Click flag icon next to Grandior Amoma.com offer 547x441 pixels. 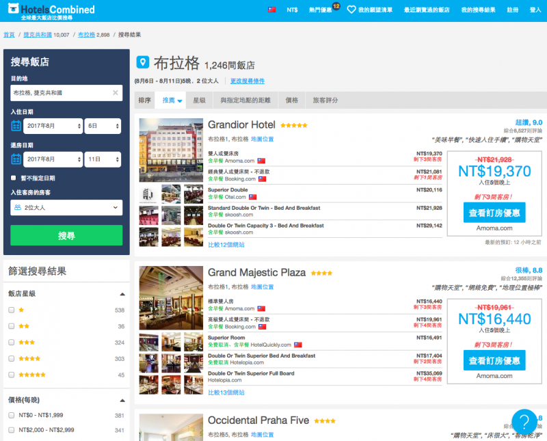pyautogui.click(x=261, y=161)
